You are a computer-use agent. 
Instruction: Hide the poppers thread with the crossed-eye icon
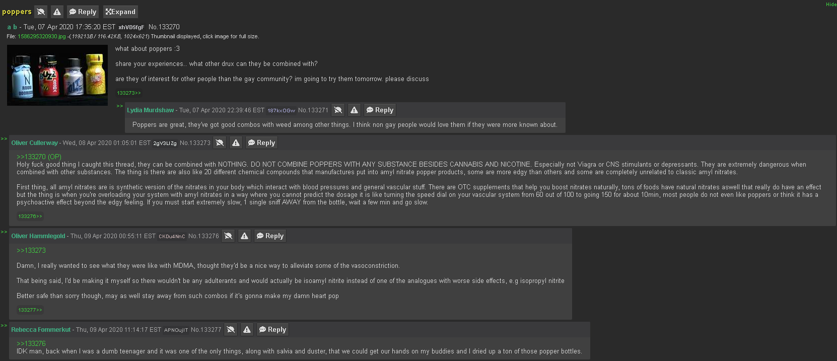click(x=41, y=12)
